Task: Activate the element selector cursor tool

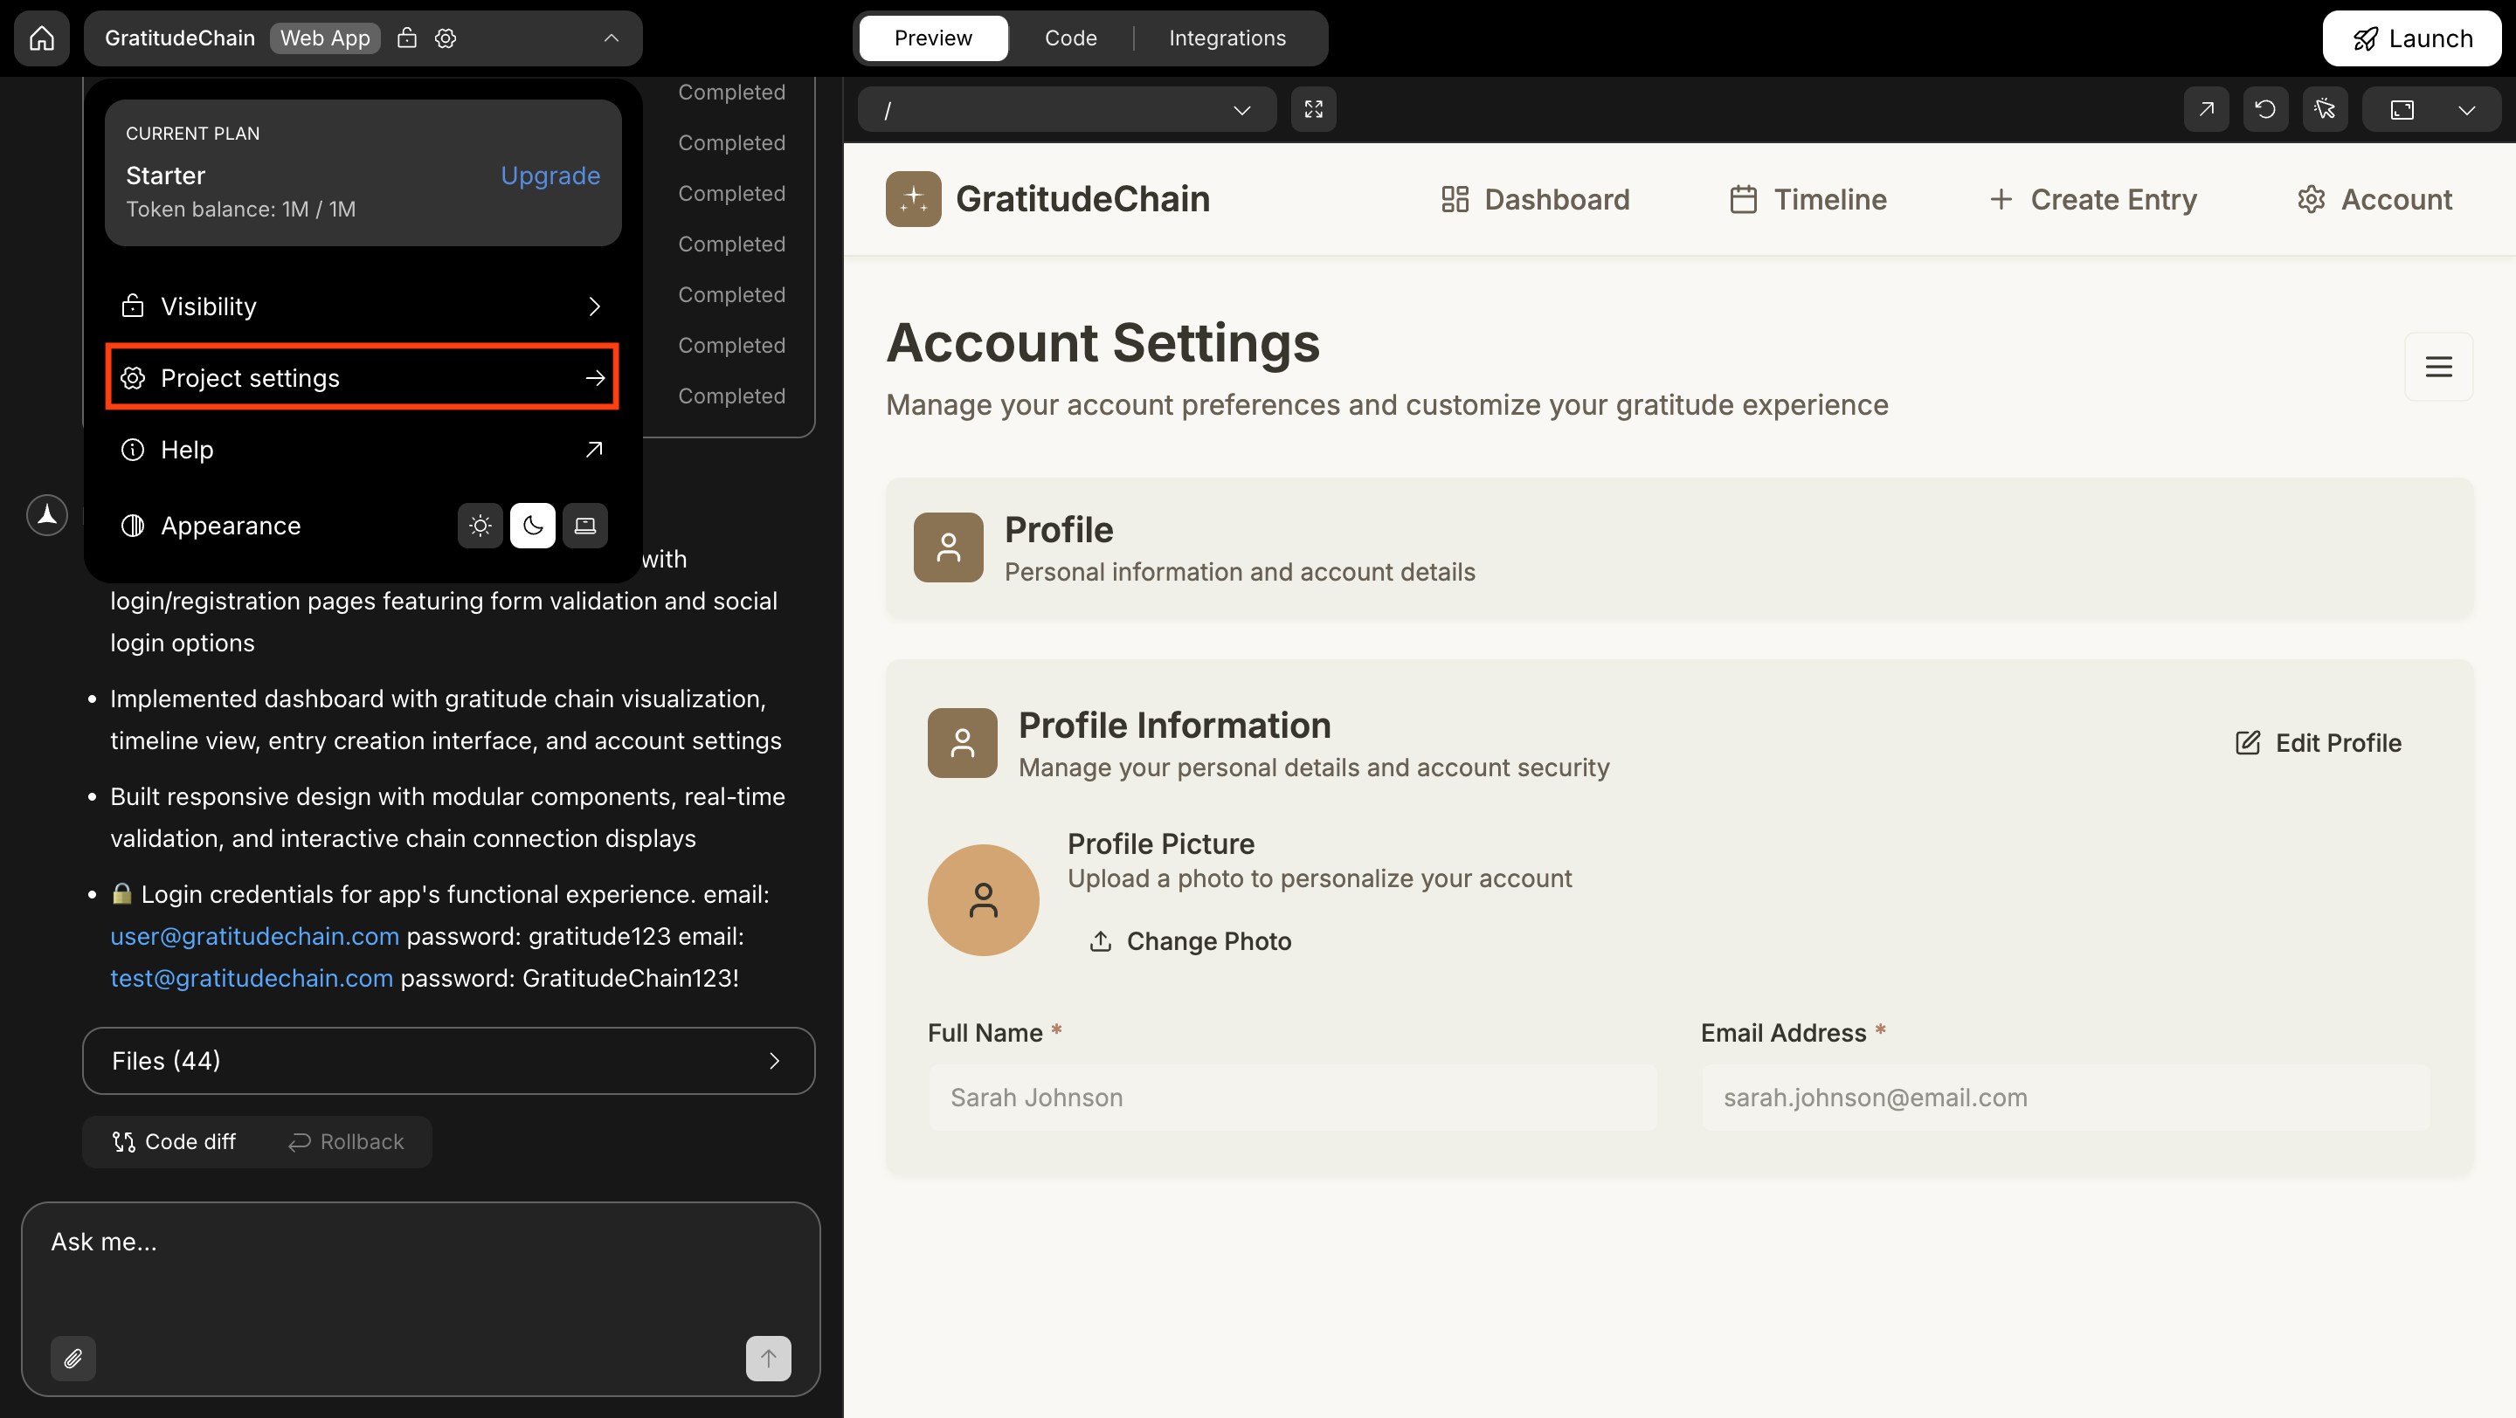Action: (2326, 108)
